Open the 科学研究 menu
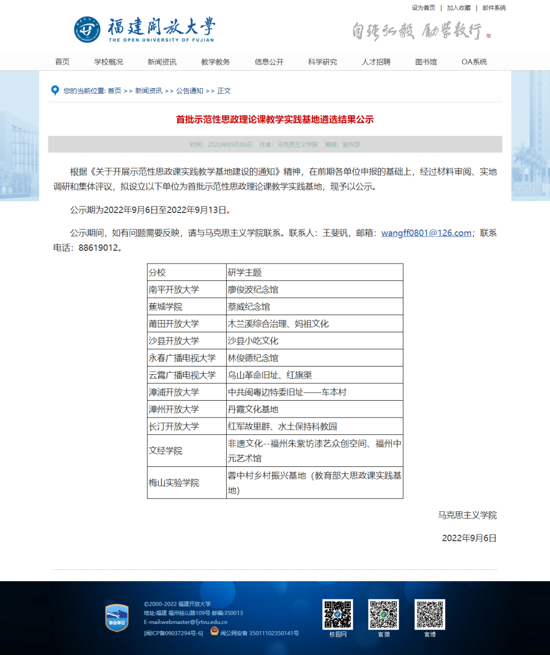550x655 pixels. pos(322,62)
